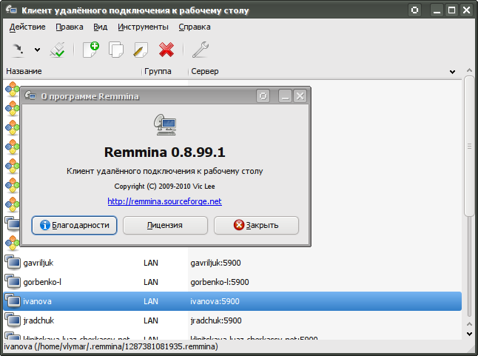The width and height of the screenshot is (478, 356).
Task: Click the VNC icon beside gorbenko-l
Action: click(13, 282)
